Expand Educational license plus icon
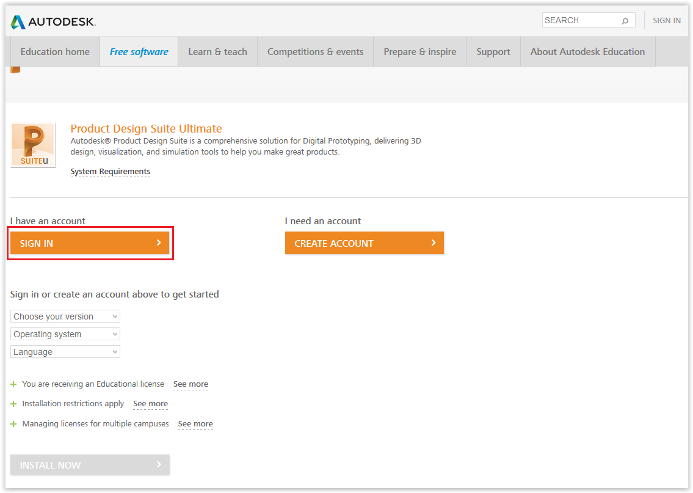This screenshot has height=493, width=693. [x=13, y=384]
